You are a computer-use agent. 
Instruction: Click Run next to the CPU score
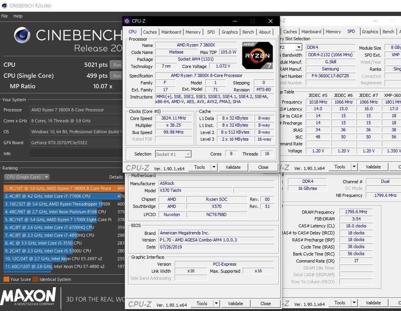click(x=116, y=64)
